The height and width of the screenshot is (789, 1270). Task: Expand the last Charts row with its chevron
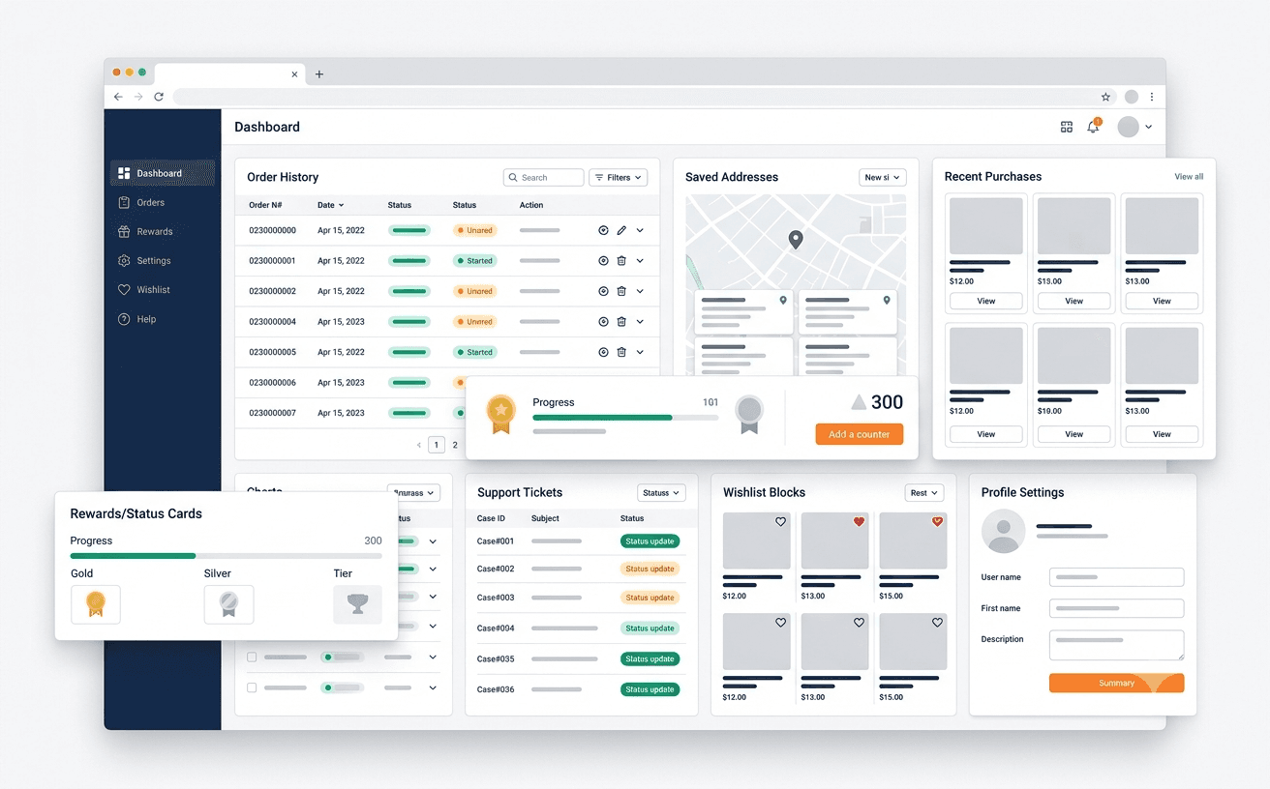[433, 687]
